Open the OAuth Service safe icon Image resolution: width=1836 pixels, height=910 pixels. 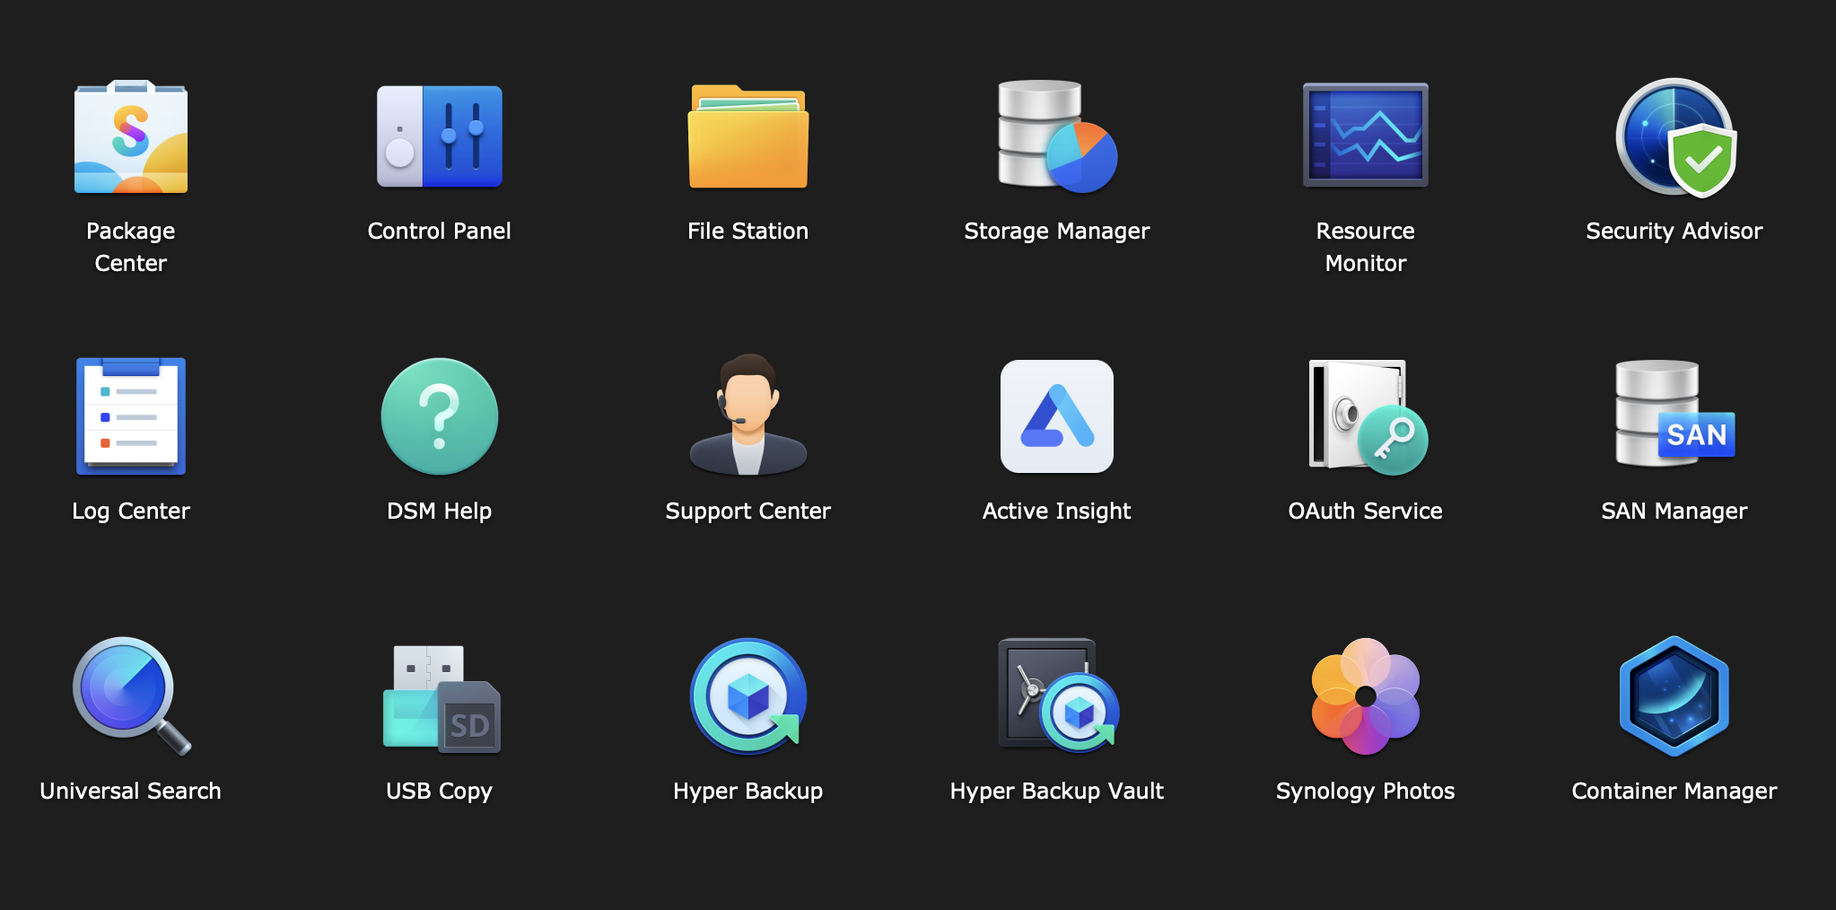[x=1368, y=416]
